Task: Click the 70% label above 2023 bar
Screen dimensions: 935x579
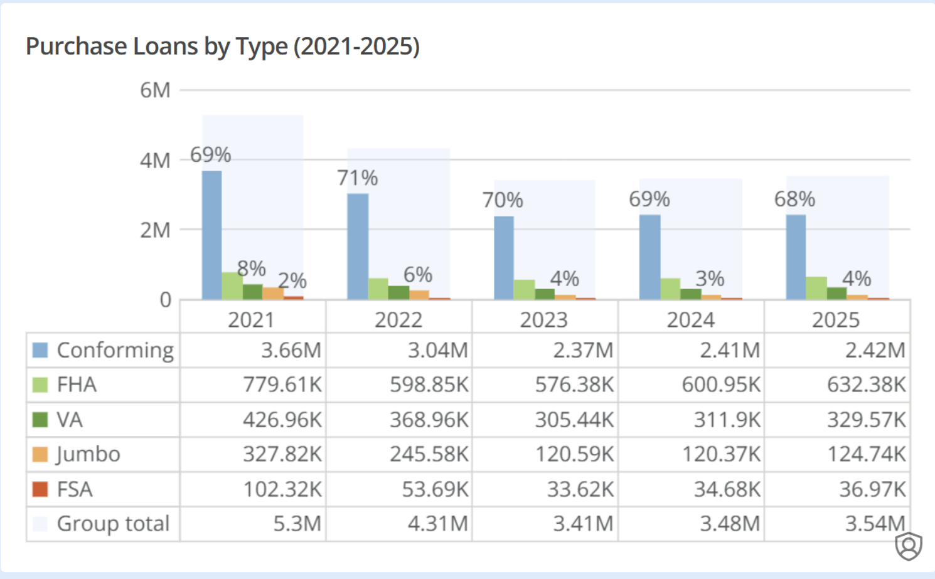Action: tap(503, 200)
